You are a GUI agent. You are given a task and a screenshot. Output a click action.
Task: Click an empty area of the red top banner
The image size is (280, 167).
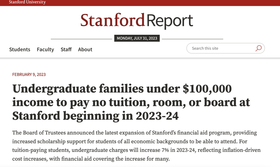161,3
